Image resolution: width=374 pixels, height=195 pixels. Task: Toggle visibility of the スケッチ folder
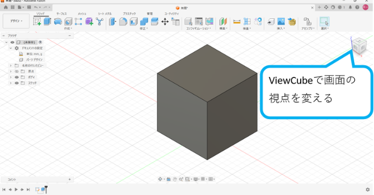(17, 83)
